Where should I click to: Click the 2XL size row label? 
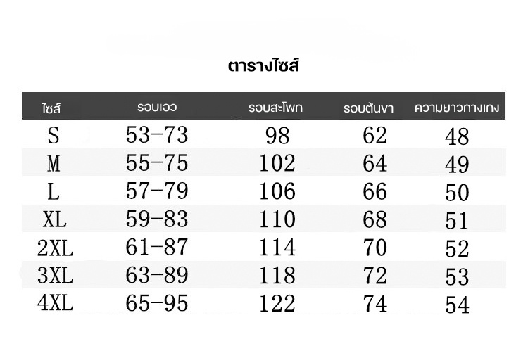tap(55, 248)
